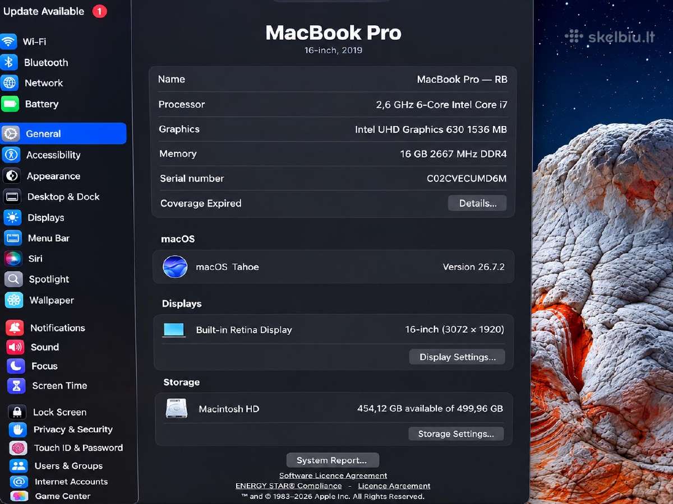Open Storage Settings...
The height and width of the screenshot is (504, 673).
coord(456,434)
